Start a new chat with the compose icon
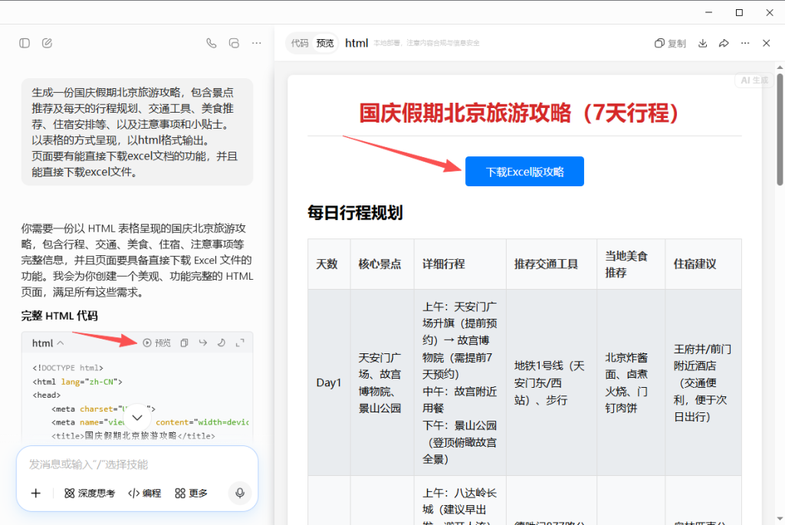The width and height of the screenshot is (785, 525). (x=47, y=43)
